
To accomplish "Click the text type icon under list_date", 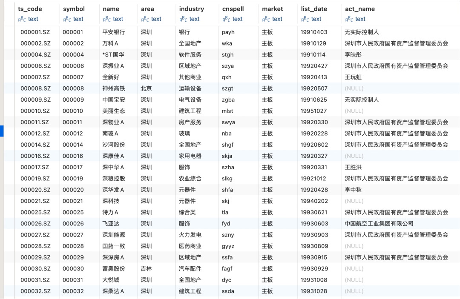I will point(305,19).
